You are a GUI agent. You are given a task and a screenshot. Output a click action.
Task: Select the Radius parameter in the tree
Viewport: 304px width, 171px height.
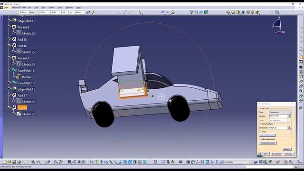pos(27,77)
